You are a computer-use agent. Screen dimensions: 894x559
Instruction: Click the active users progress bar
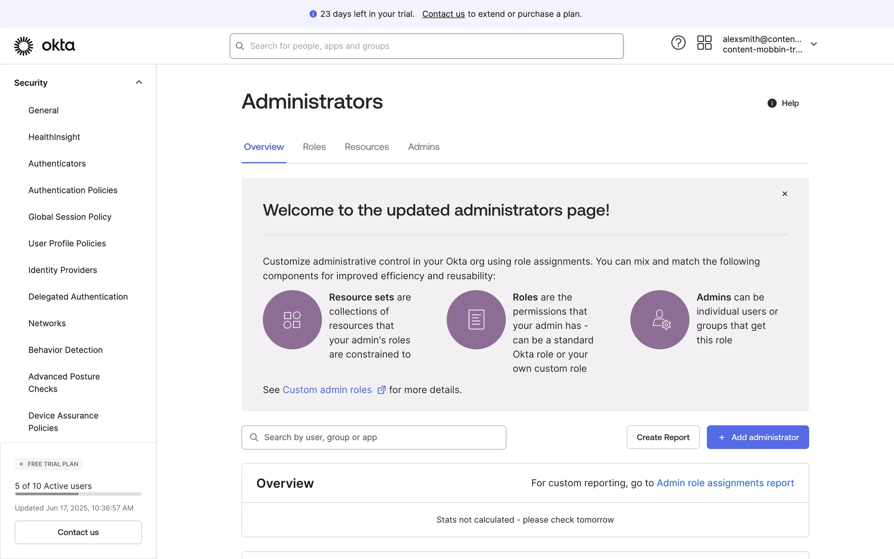tap(78, 494)
